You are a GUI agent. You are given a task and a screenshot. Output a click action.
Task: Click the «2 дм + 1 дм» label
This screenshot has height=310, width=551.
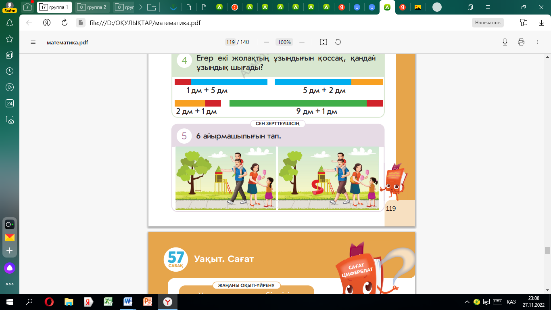point(196,111)
